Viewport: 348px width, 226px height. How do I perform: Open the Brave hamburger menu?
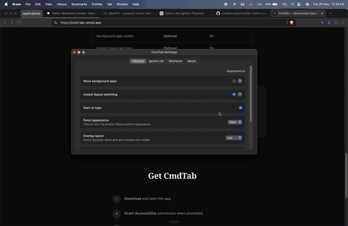point(343,22)
